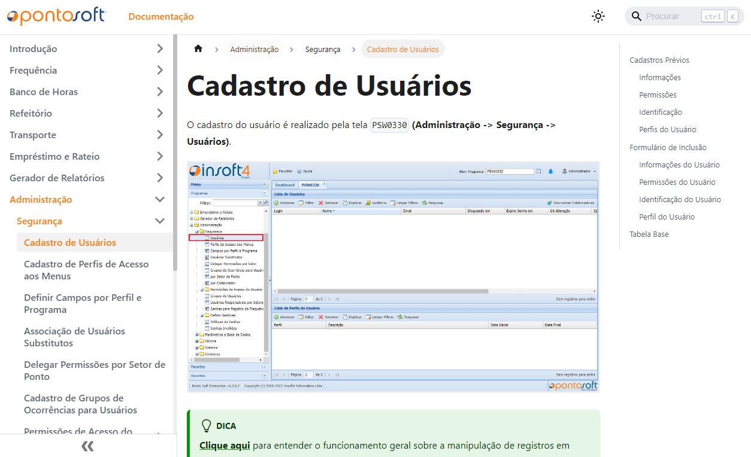This screenshot has width=751, height=457.
Task: Jump to Perfil do Usuário section
Action: point(667,217)
